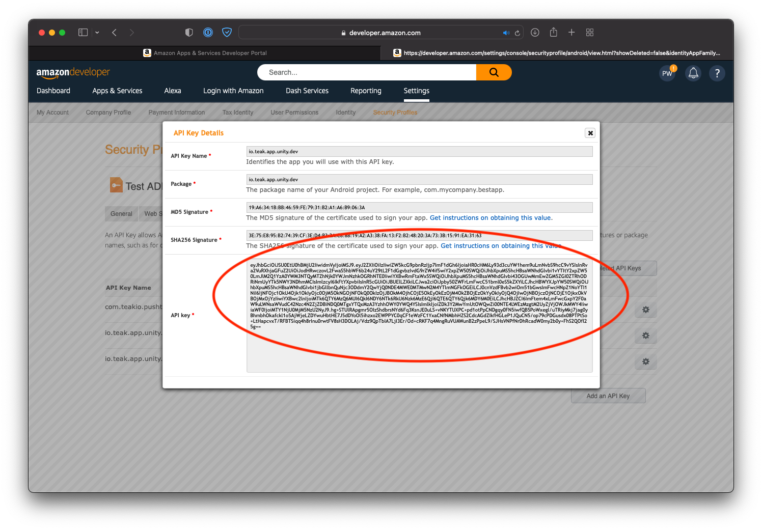The image size is (762, 530).
Task: Click the MD5 Signature field
Action: click(420, 207)
